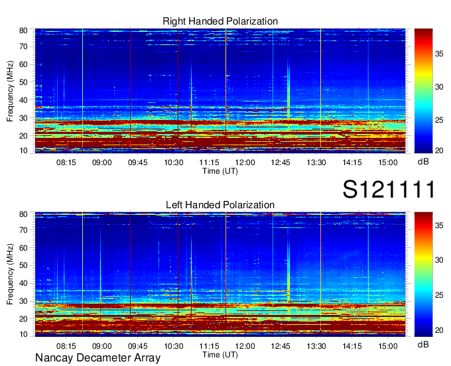Click the 'Time (UT)' label under the Right Handed plot
This screenshot has width=451, height=366.
pyautogui.click(x=220, y=171)
